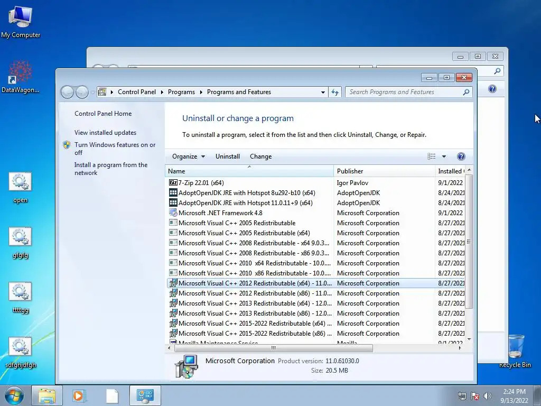
Task: Sort by the Installed On column header
Action: tap(450, 171)
